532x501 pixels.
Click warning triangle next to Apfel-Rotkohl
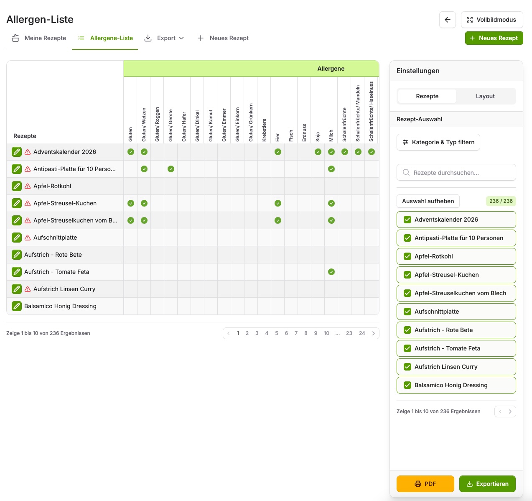point(28,186)
